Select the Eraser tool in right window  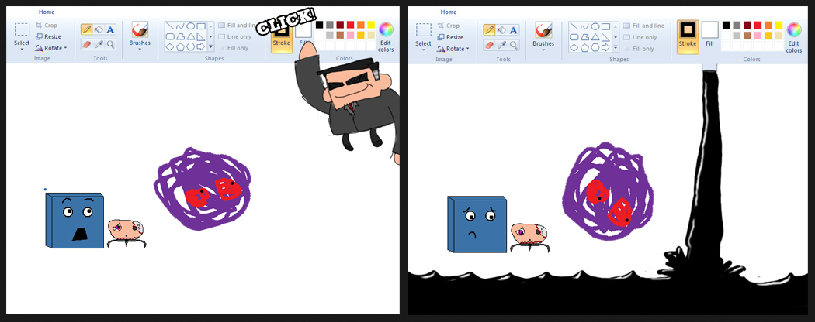click(488, 44)
